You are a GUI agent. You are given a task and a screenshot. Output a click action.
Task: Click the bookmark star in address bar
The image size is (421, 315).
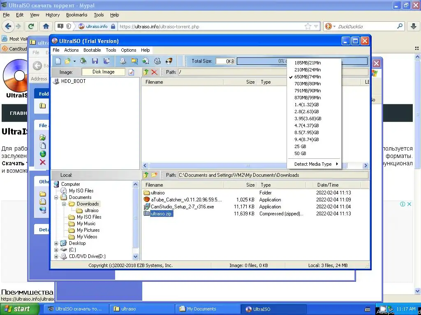308,26
